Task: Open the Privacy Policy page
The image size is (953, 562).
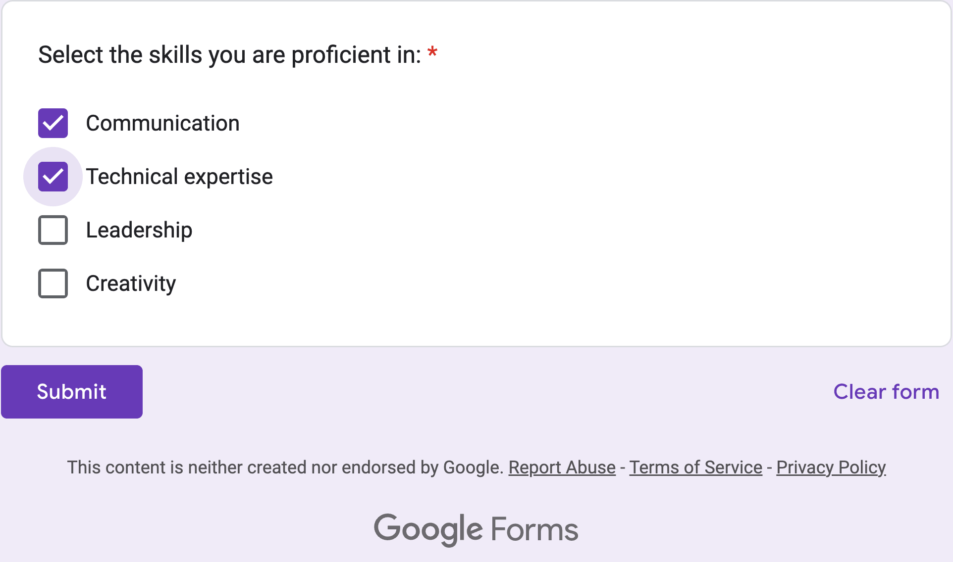Action: coord(831,467)
